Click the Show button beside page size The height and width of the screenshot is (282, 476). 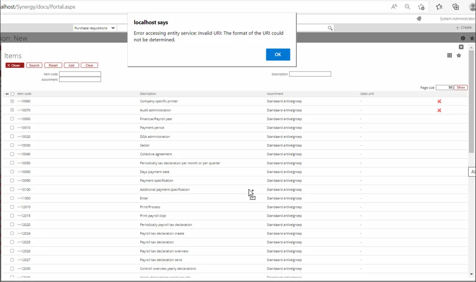tap(461, 87)
